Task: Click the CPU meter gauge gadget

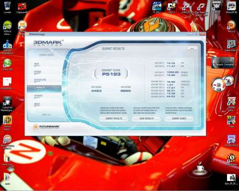Action: click(218, 85)
